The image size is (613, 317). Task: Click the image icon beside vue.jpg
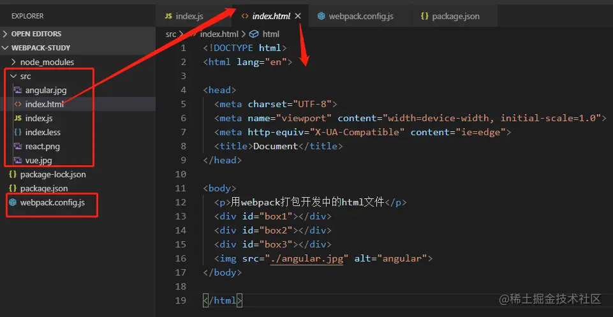pyautogui.click(x=18, y=160)
